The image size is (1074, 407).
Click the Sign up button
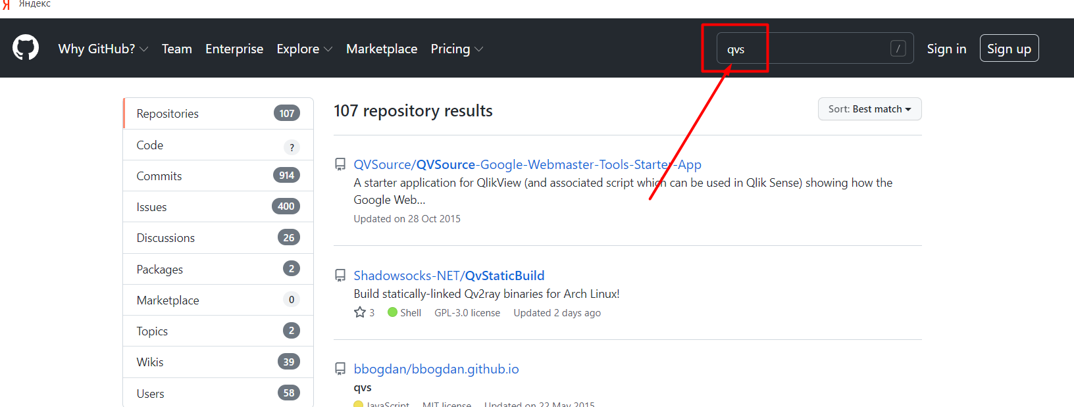point(1009,49)
